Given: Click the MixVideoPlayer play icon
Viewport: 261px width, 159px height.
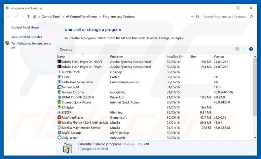Looking at the screenshot, I should click(x=59, y=117).
